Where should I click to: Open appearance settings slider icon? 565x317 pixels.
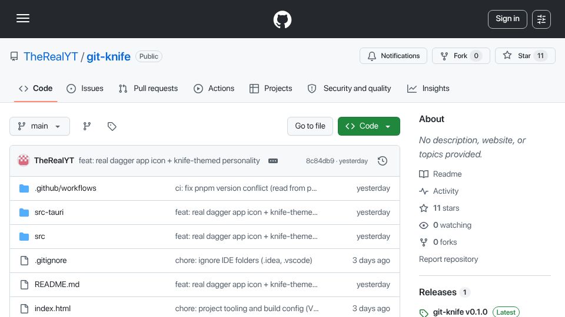[x=541, y=19]
